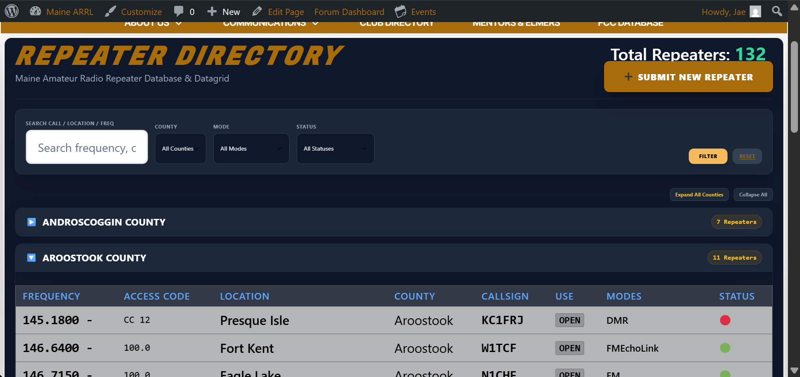
Task: Open Forum Dashboard in admin bar
Action: click(349, 12)
